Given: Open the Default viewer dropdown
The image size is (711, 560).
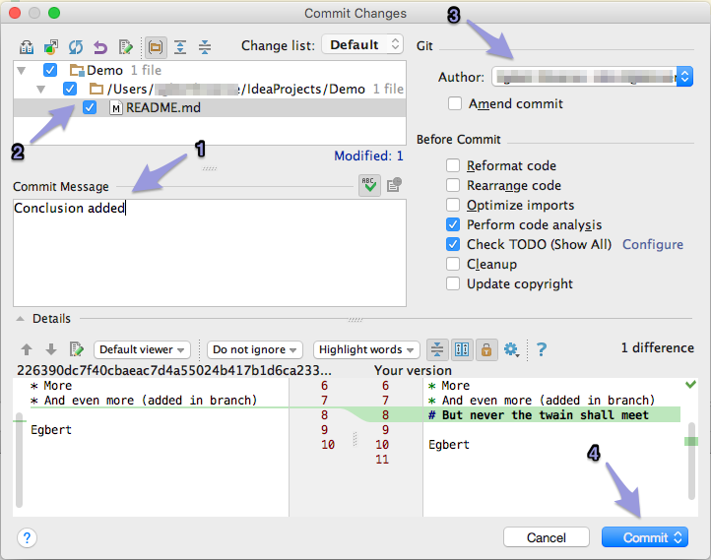Looking at the screenshot, I should pyautogui.click(x=142, y=349).
